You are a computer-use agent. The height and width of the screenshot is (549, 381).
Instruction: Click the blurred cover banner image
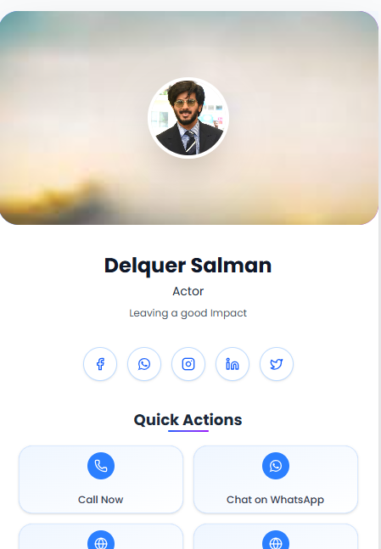tap(188, 118)
